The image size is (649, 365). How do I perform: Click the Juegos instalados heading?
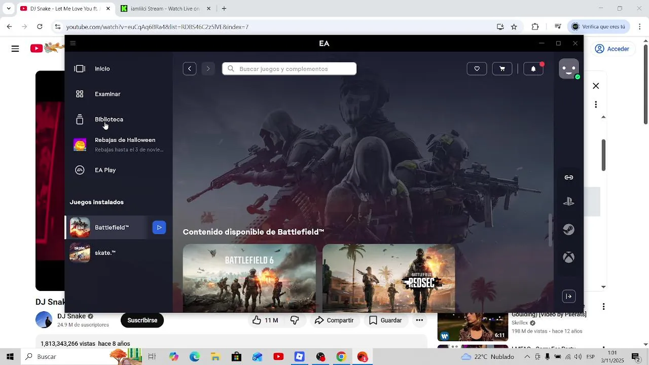[x=96, y=202]
